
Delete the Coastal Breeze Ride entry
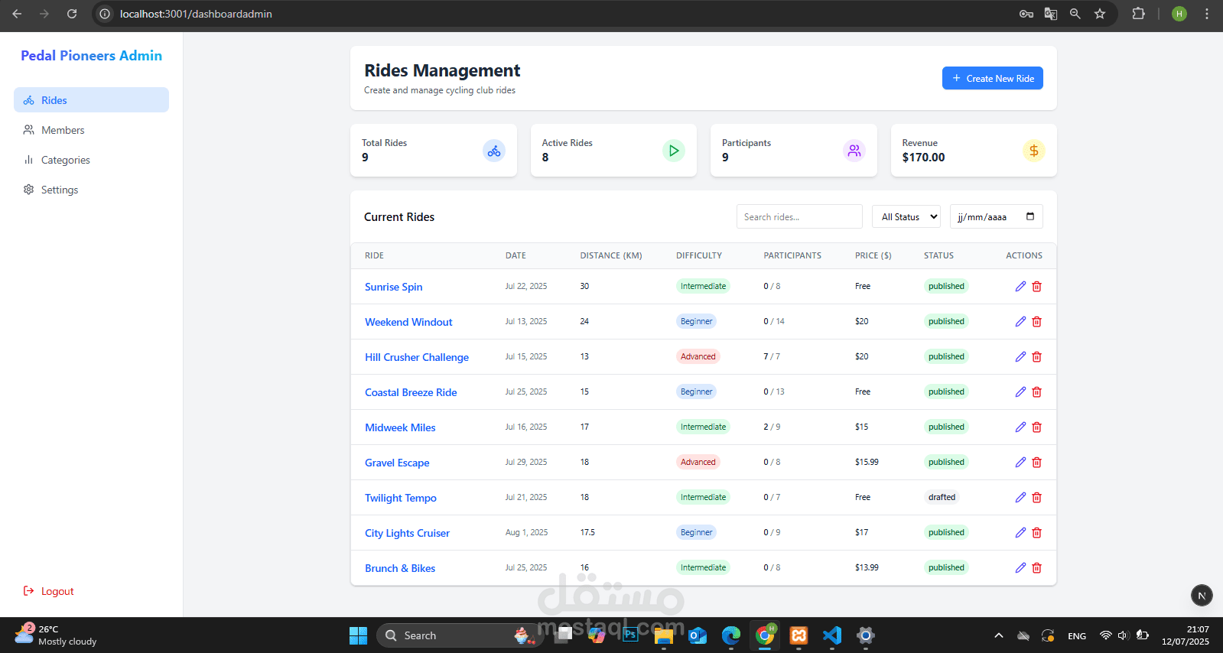click(x=1037, y=392)
